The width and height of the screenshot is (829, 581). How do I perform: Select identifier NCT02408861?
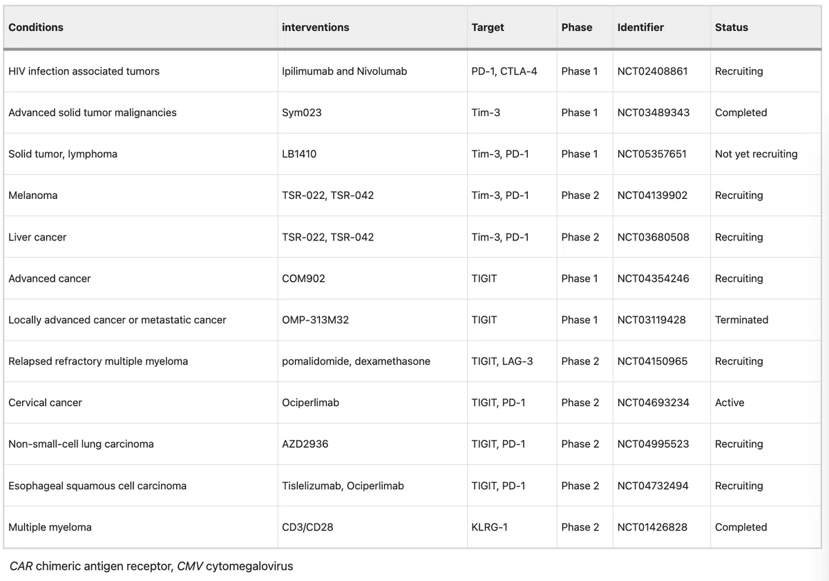tap(653, 71)
